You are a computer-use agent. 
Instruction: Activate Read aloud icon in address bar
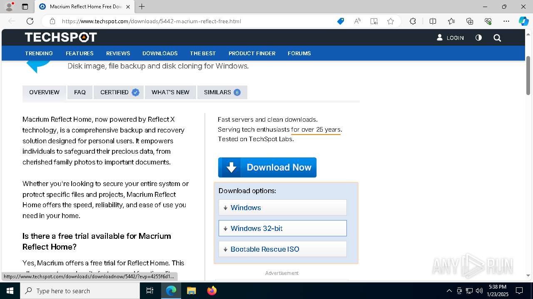pyautogui.click(x=357, y=21)
